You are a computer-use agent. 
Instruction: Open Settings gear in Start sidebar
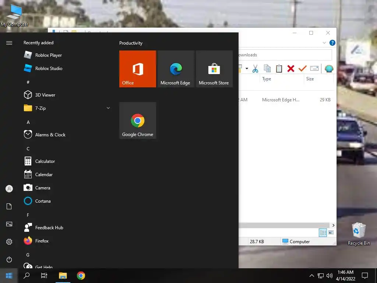click(9, 242)
